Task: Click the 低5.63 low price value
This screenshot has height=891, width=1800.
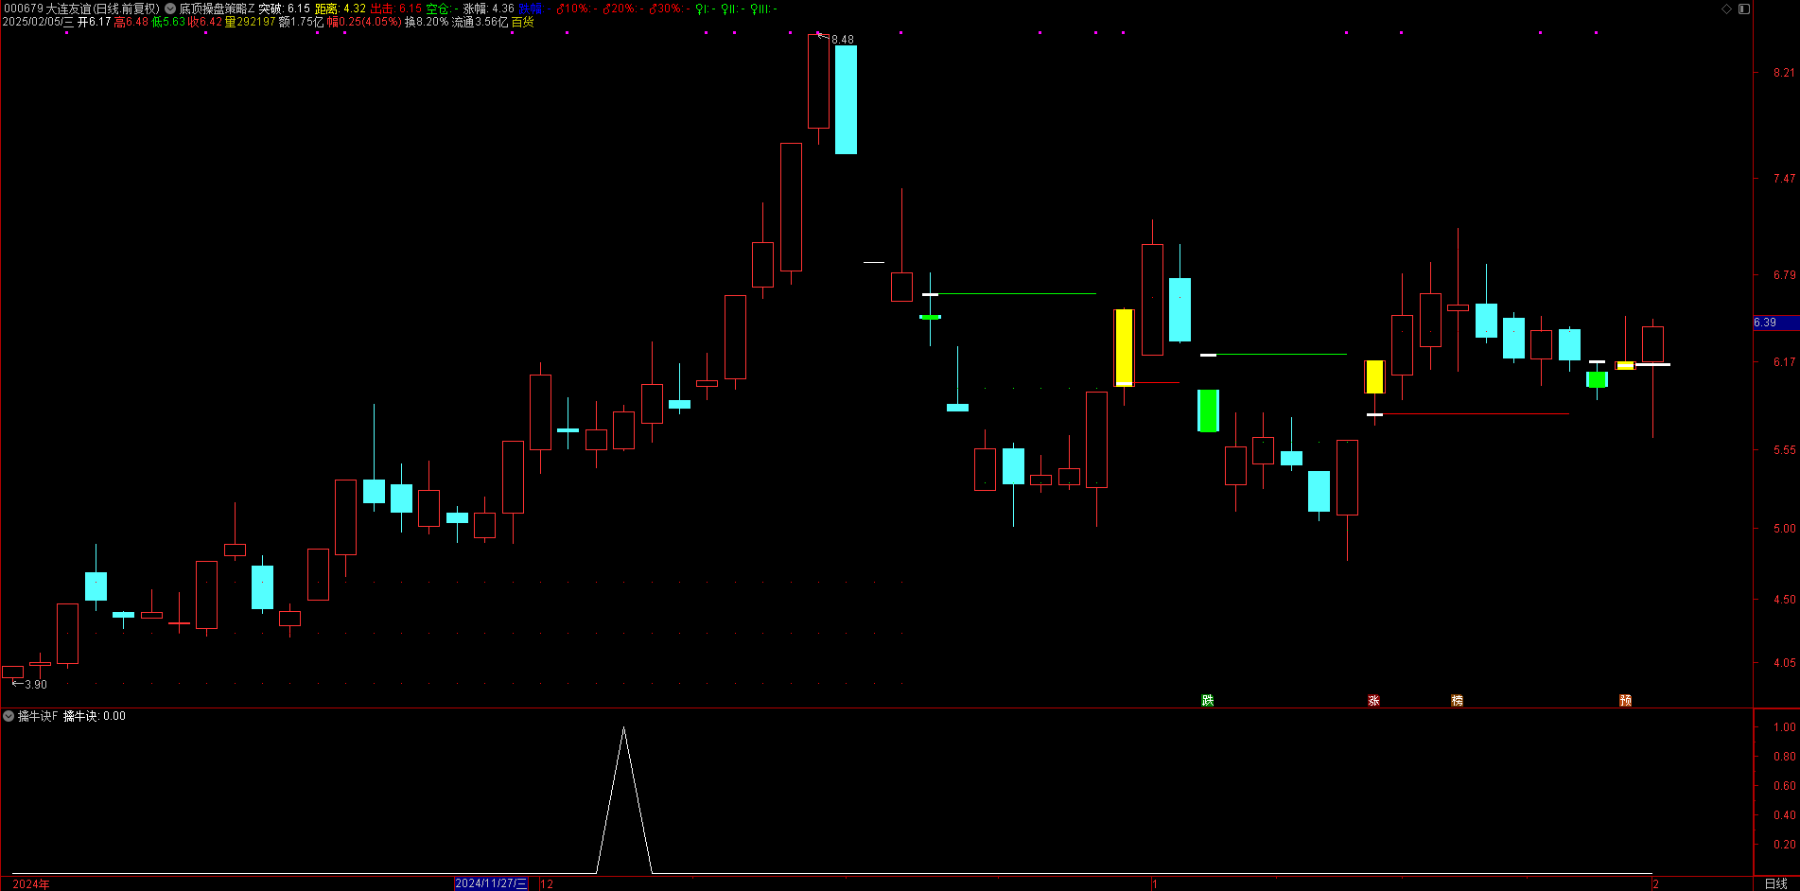Action: pos(168,22)
